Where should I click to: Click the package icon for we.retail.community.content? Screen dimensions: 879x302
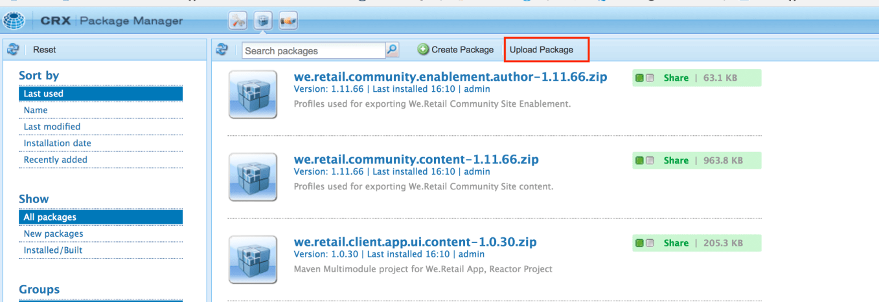[253, 177]
